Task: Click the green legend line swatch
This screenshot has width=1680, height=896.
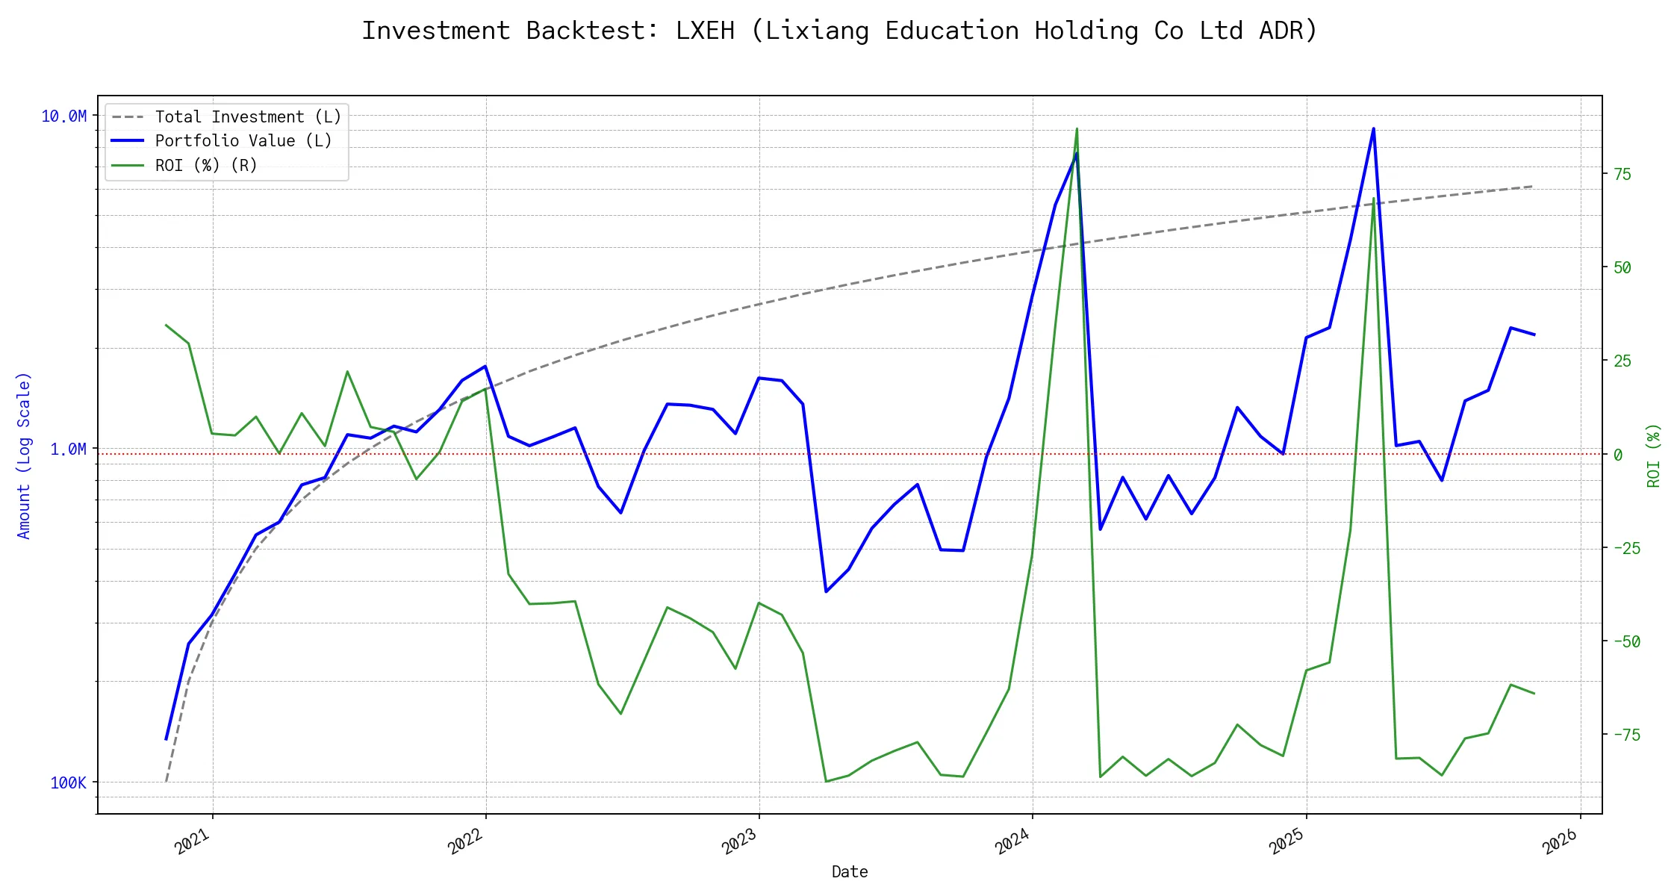Action: (128, 166)
